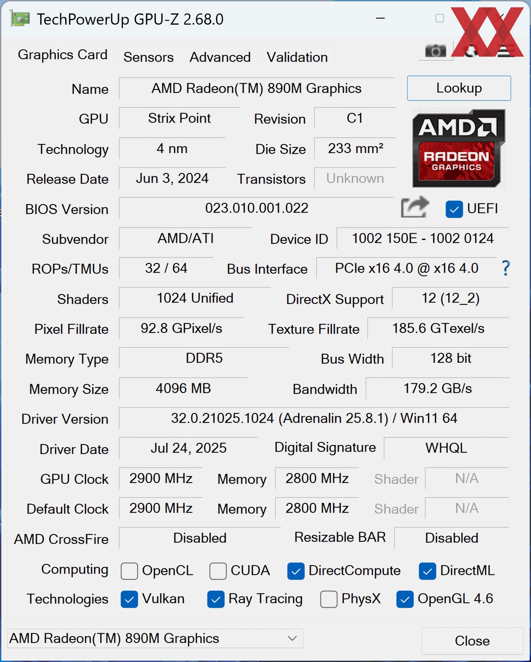
Task: Click the refresh icon in the toolbar
Action: pyautogui.click(x=470, y=51)
